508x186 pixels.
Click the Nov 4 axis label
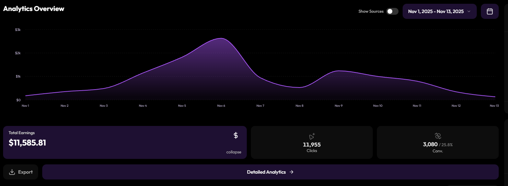tap(143, 106)
